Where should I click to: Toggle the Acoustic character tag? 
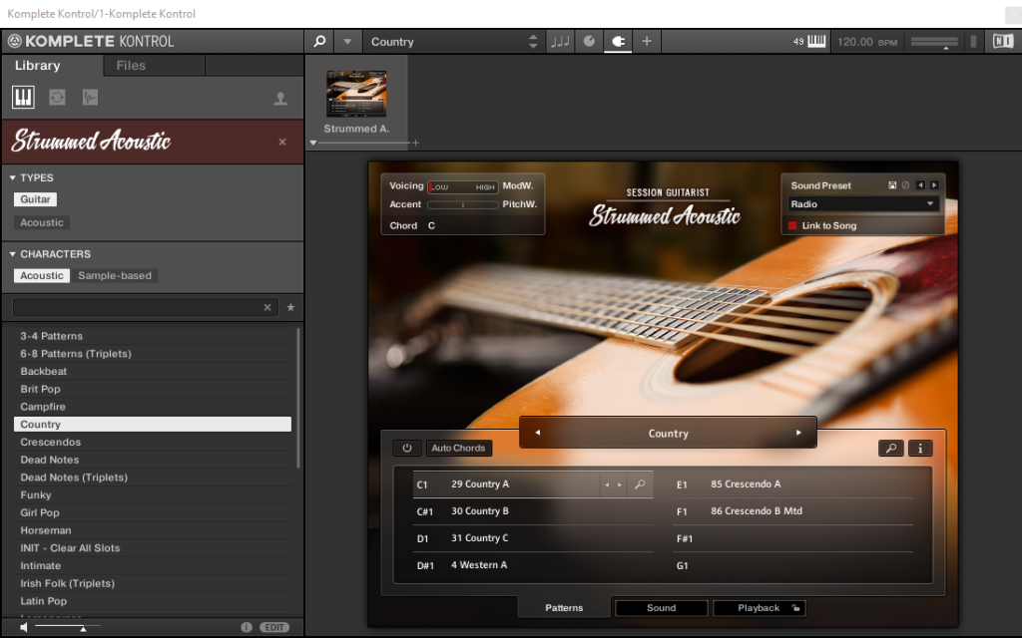[x=42, y=275]
